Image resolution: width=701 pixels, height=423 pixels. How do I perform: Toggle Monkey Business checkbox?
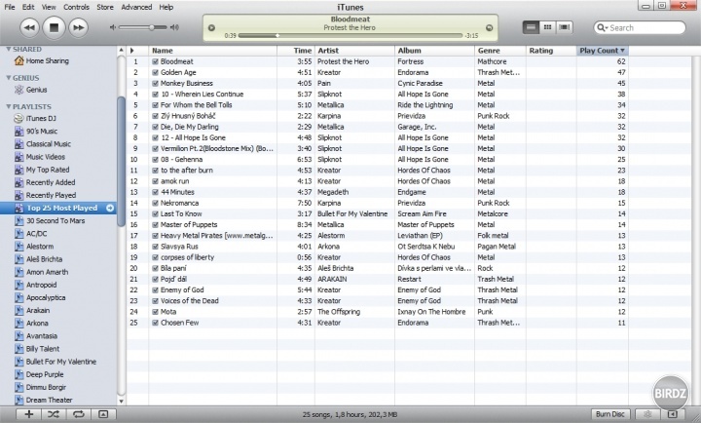(x=155, y=83)
